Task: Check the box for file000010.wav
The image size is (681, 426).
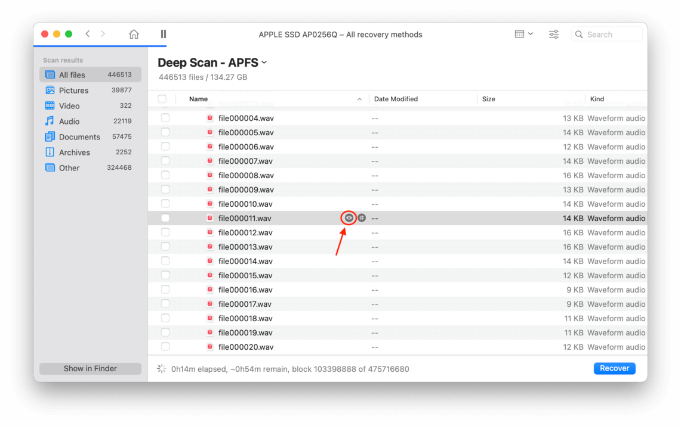Action: [165, 204]
